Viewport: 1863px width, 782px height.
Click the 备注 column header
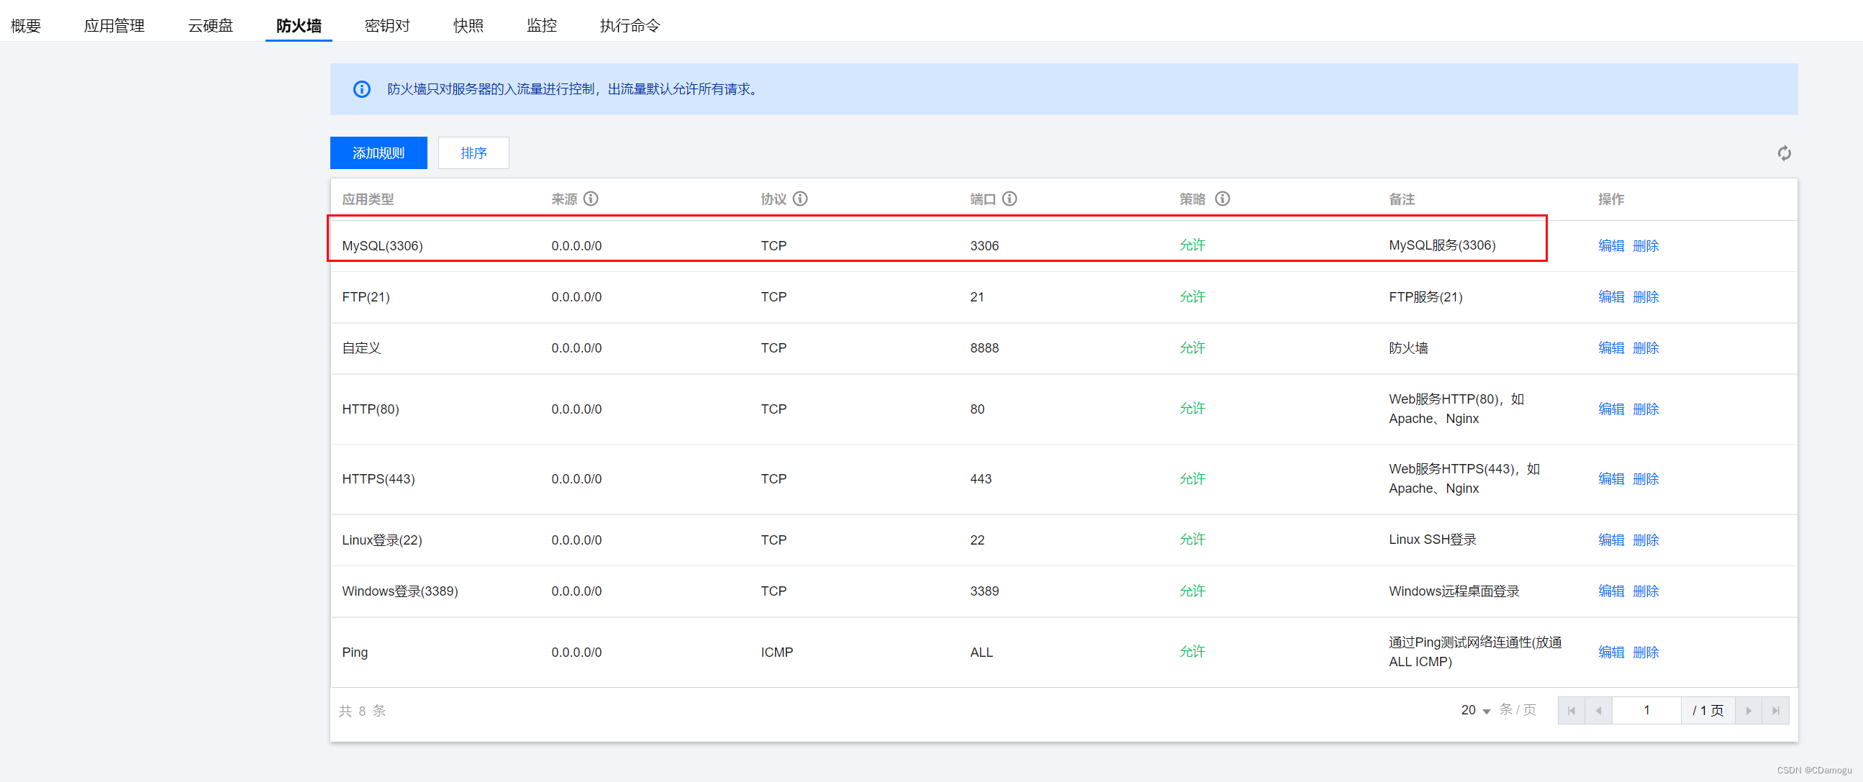(1401, 199)
